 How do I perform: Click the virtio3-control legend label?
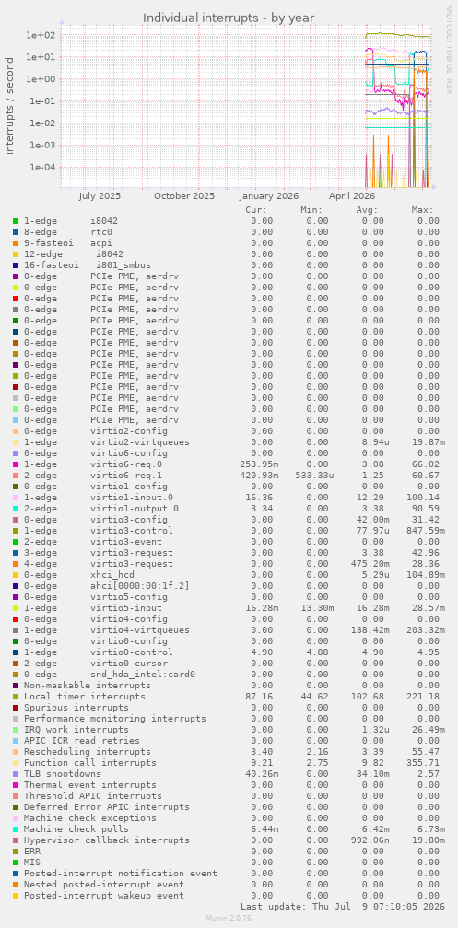pos(132,530)
